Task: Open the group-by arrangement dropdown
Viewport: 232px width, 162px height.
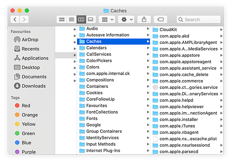Action: tap(107, 19)
